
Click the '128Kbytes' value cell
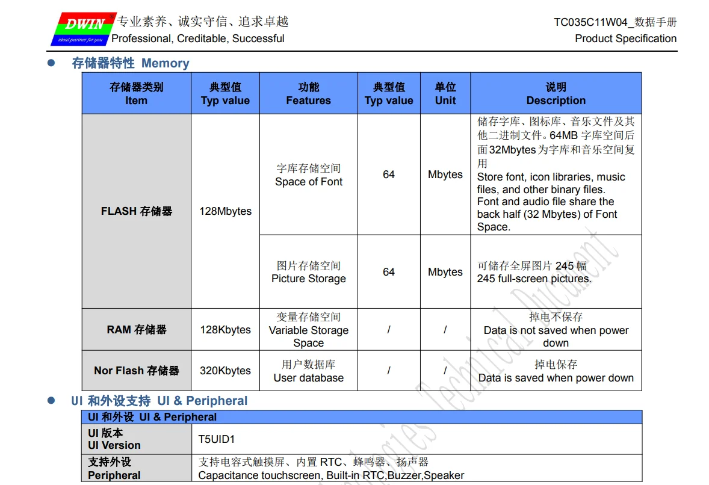pos(225,330)
